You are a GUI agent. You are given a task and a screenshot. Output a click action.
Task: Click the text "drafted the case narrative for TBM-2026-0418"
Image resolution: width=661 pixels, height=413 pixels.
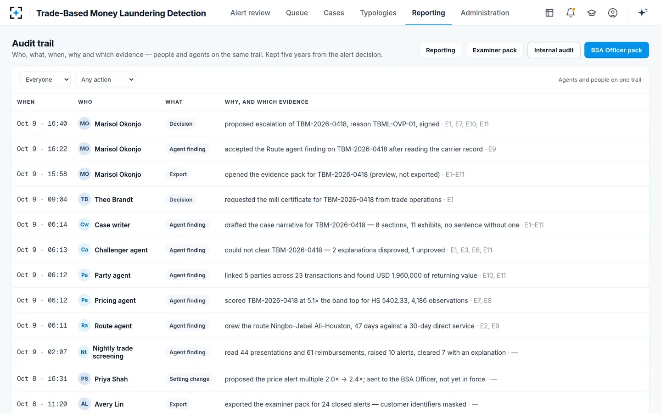pos(295,225)
